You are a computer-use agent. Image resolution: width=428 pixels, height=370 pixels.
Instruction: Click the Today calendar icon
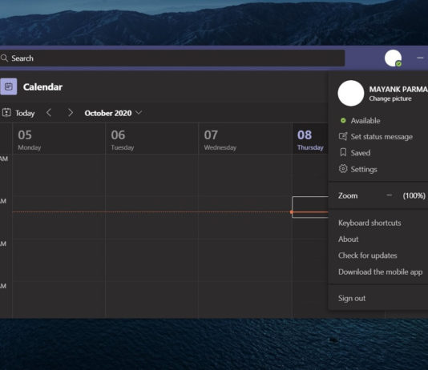(6, 113)
